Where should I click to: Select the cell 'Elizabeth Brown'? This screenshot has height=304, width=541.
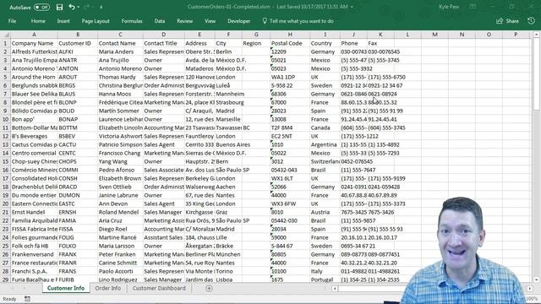pyautogui.click(x=120, y=178)
